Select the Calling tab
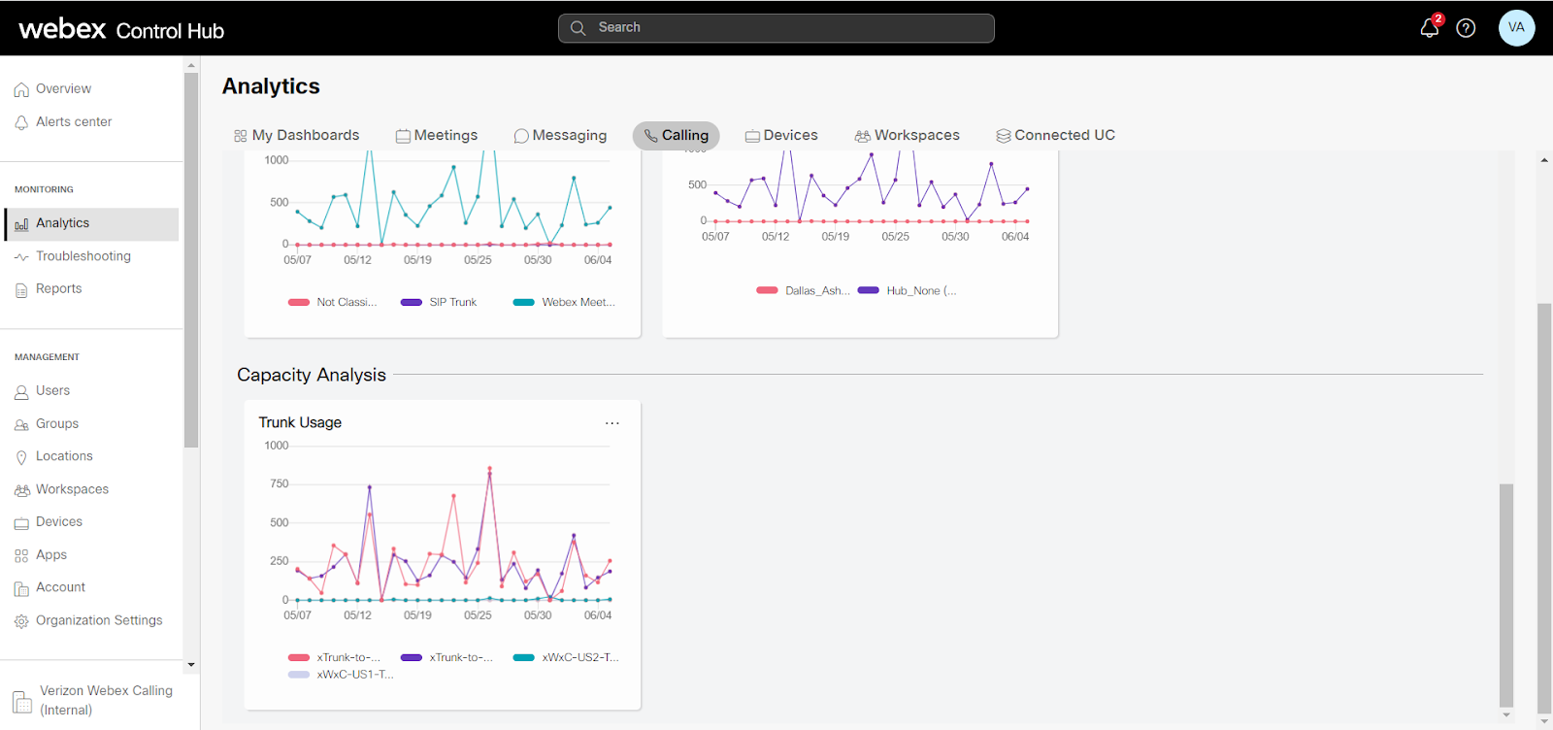1553x730 pixels. click(x=676, y=136)
